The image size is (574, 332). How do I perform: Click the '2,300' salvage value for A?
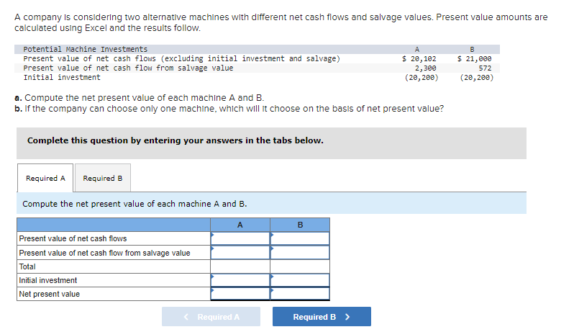[x=425, y=68]
